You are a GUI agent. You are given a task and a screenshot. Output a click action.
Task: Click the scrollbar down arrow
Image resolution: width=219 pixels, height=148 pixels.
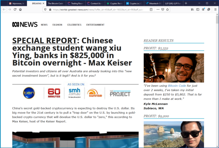(x=217, y=146)
